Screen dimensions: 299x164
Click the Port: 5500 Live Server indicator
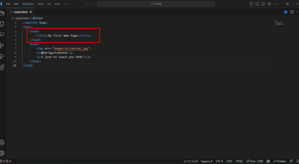(x=255, y=161)
